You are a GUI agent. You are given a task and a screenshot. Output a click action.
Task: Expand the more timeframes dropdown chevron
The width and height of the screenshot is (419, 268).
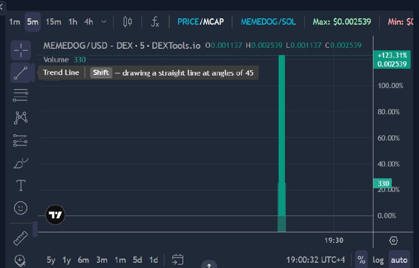(x=104, y=22)
